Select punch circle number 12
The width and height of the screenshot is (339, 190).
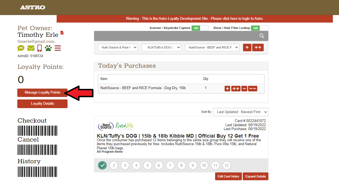tap(227, 165)
